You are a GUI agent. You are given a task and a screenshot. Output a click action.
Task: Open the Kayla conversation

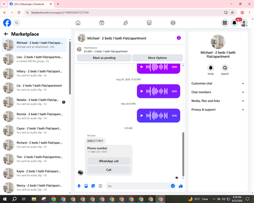(x=34, y=174)
